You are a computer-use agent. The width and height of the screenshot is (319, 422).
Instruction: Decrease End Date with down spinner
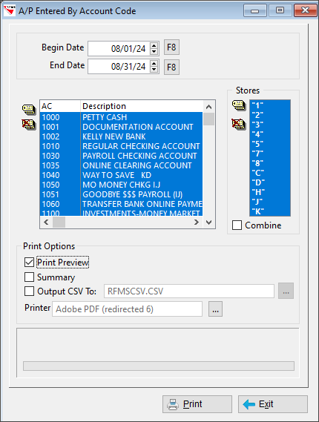154,70
